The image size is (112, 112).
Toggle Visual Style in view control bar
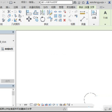click(x=35, y=105)
